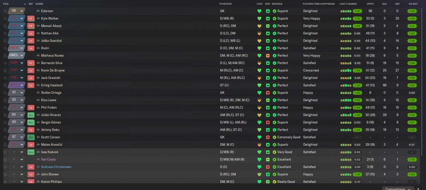Click Kevin De Bruyne's Concerned playing time status
Image resolution: width=426 pixels, height=190 pixels.
pos(311,71)
